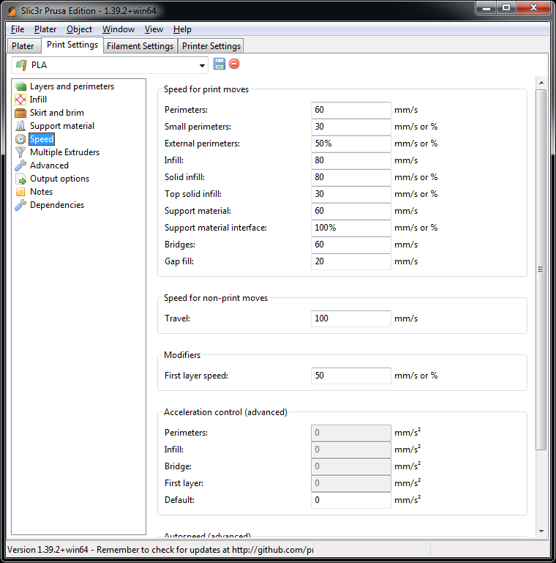The height and width of the screenshot is (563, 556).
Task: Open the Object menu
Action: click(79, 29)
